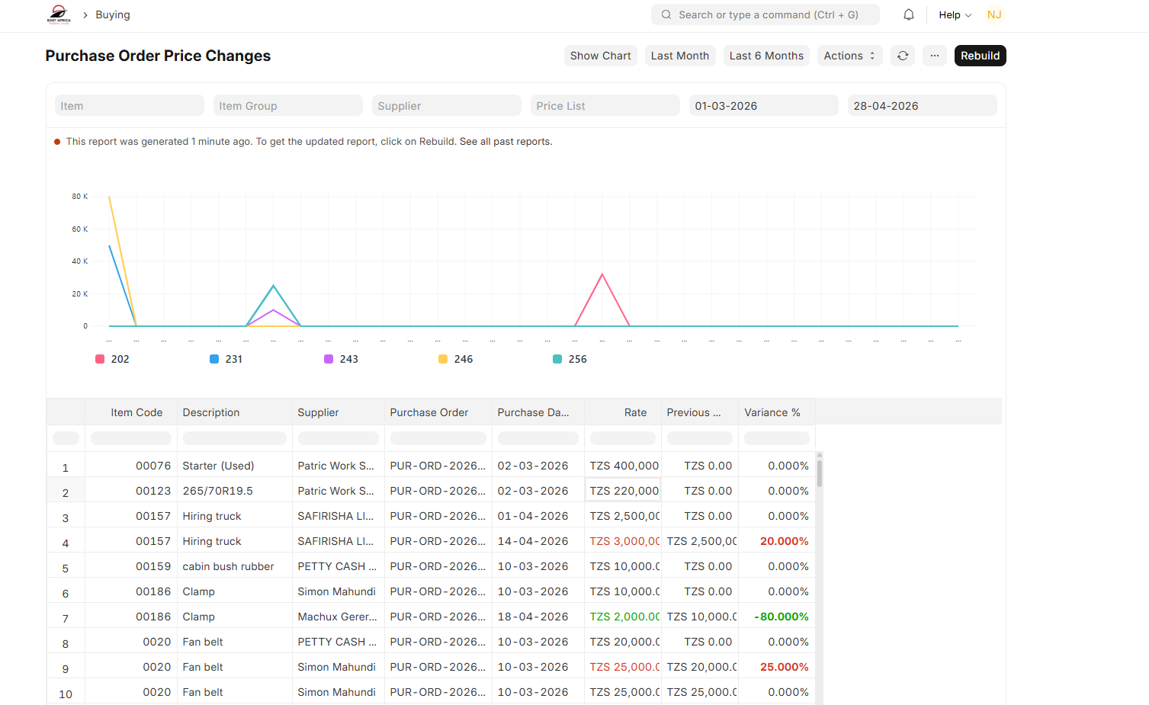Toggle the 231 series in chart legend
1149x705 pixels.
(x=226, y=359)
